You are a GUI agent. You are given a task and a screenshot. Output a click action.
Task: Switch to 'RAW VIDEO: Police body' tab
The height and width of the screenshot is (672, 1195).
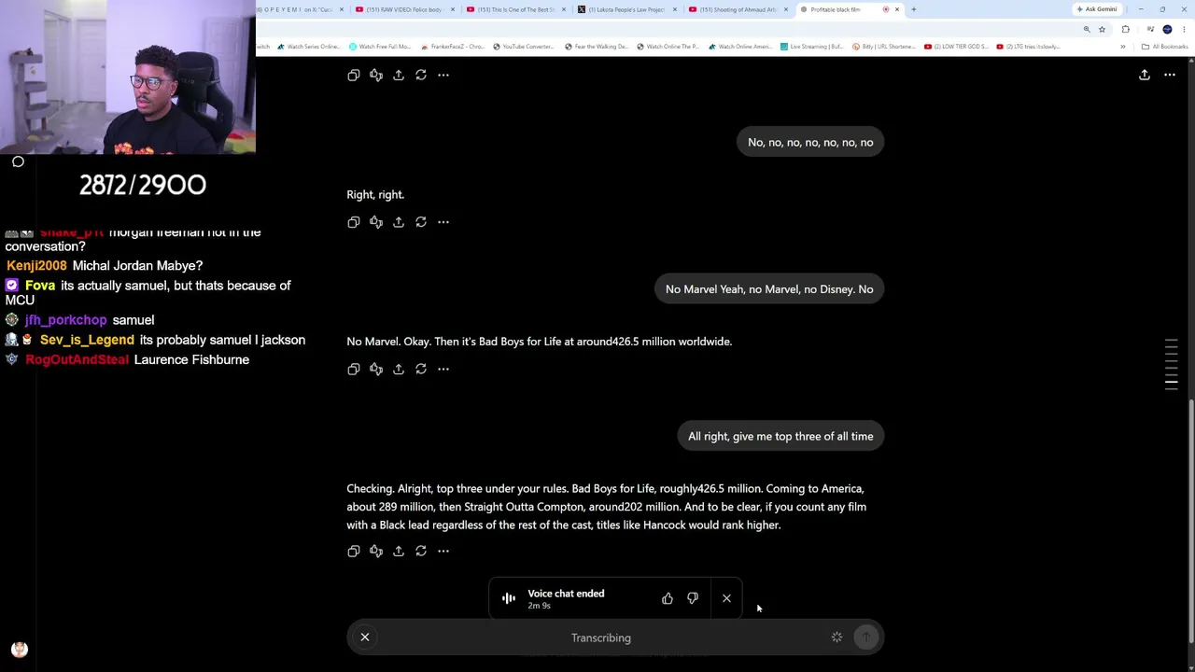coord(405,9)
